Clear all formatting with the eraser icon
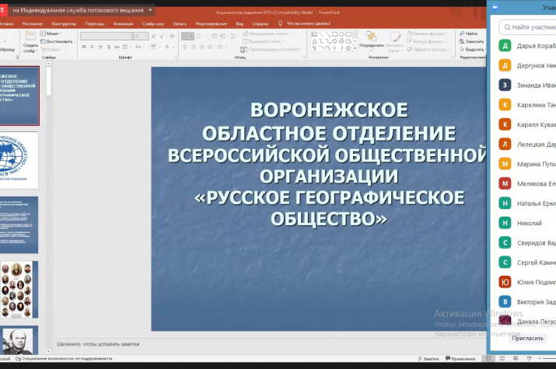556x369 pixels. pos(172,36)
